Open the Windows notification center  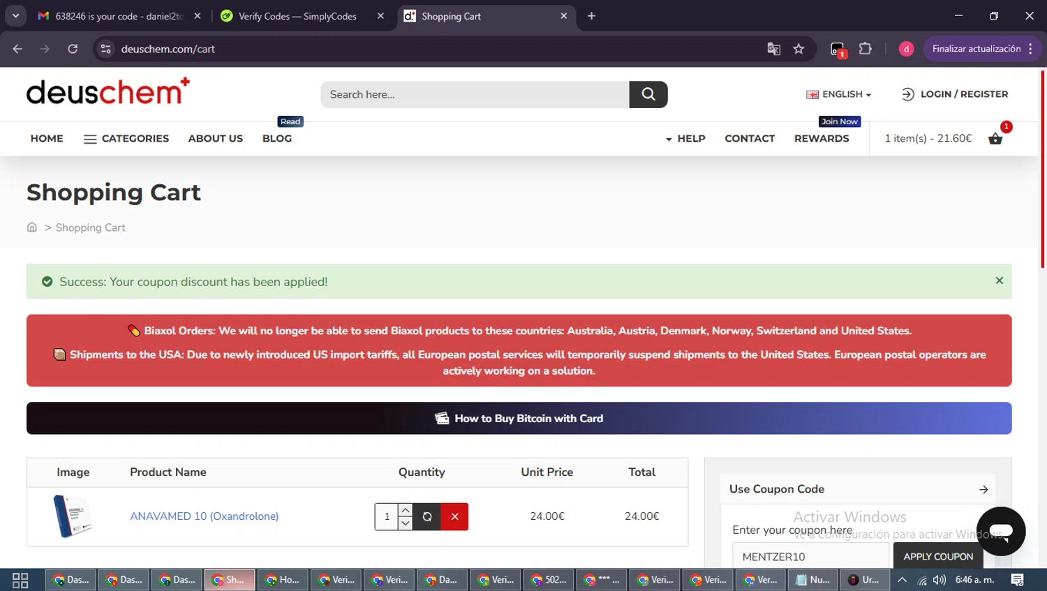(x=1018, y=580)
